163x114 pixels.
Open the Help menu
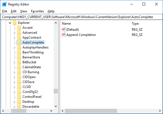51,11
